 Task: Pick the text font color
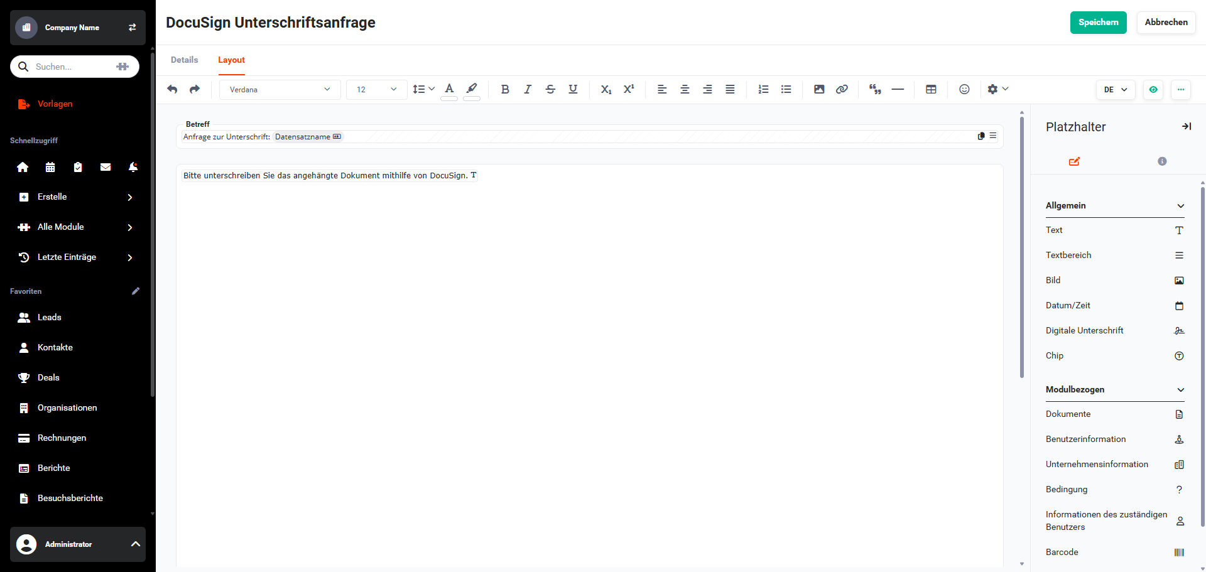(x=449, y=90)
